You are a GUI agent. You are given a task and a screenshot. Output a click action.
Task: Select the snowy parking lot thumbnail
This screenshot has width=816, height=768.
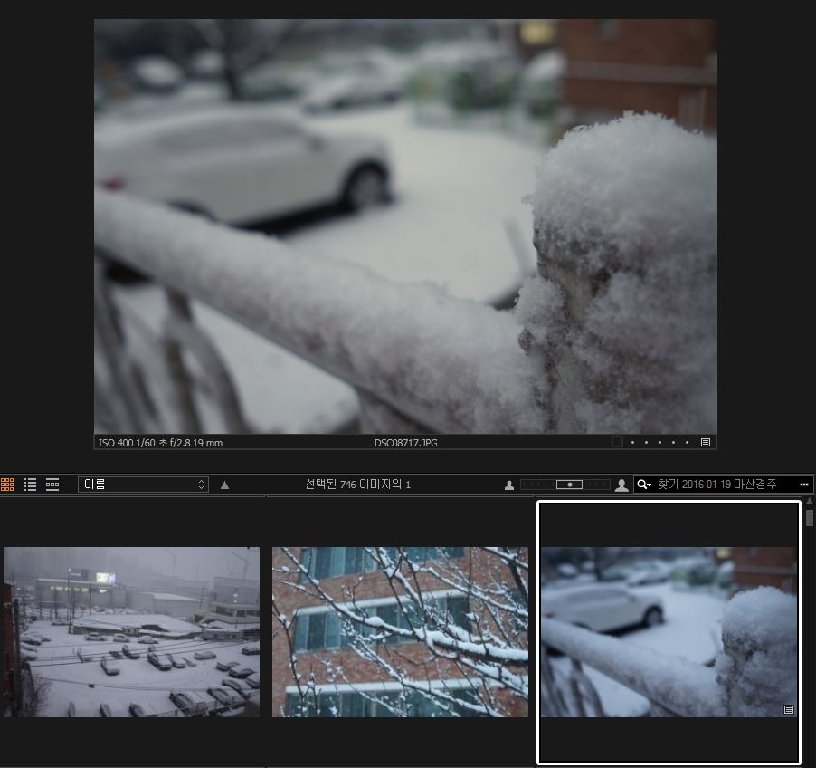pyautogui.click(x=132, y=632)
